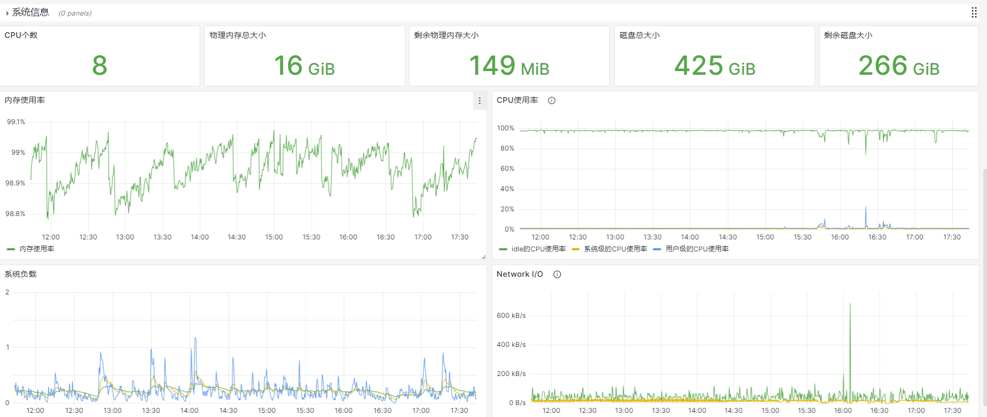
Task: Open the 内存使用率 panel title menu
Action: [25, 100]
